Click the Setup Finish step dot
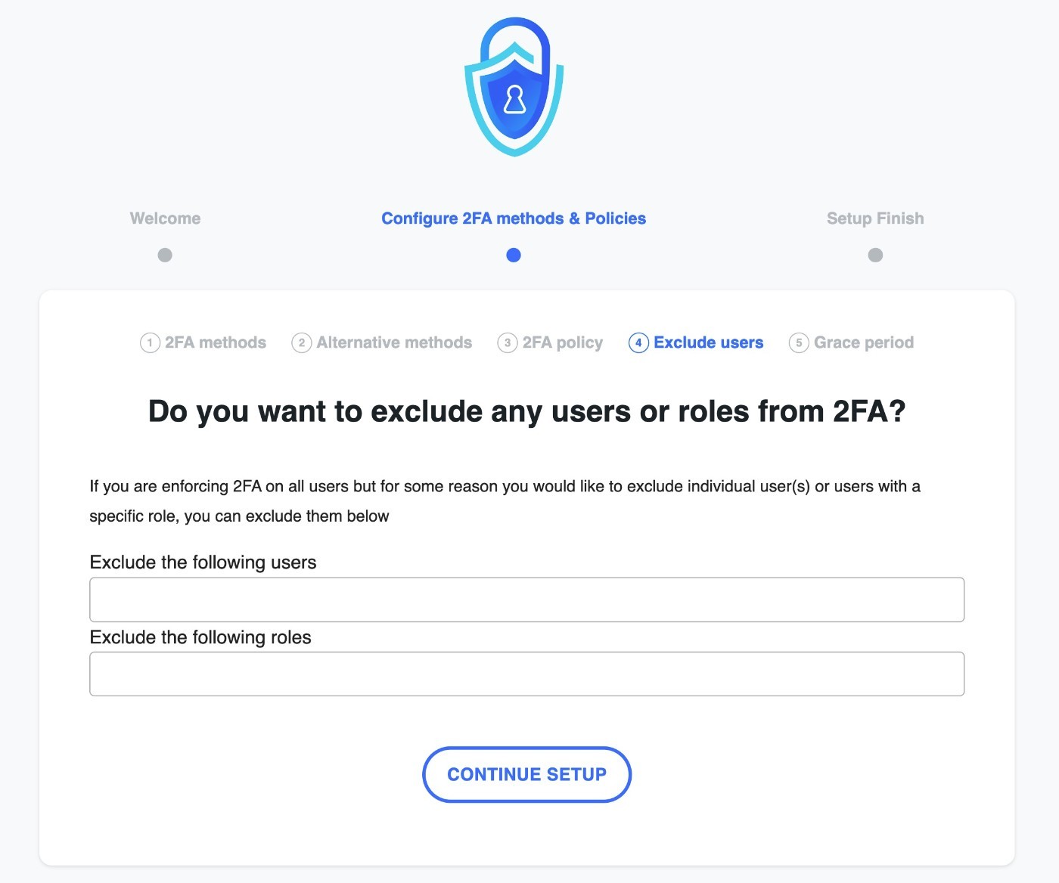The width and height of the screenshot is (1059, 883). (x=875, y=255)
